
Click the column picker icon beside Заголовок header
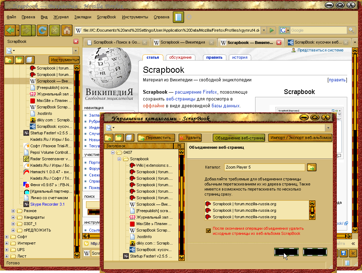click(x=179, y=146)
